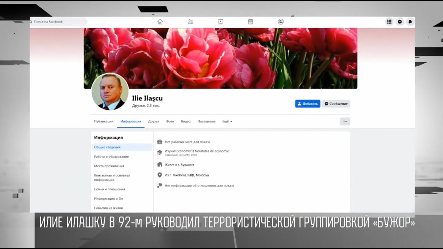Open Messenger chat icon
Screen dimensions: 443x249
(x=400, y=21)
